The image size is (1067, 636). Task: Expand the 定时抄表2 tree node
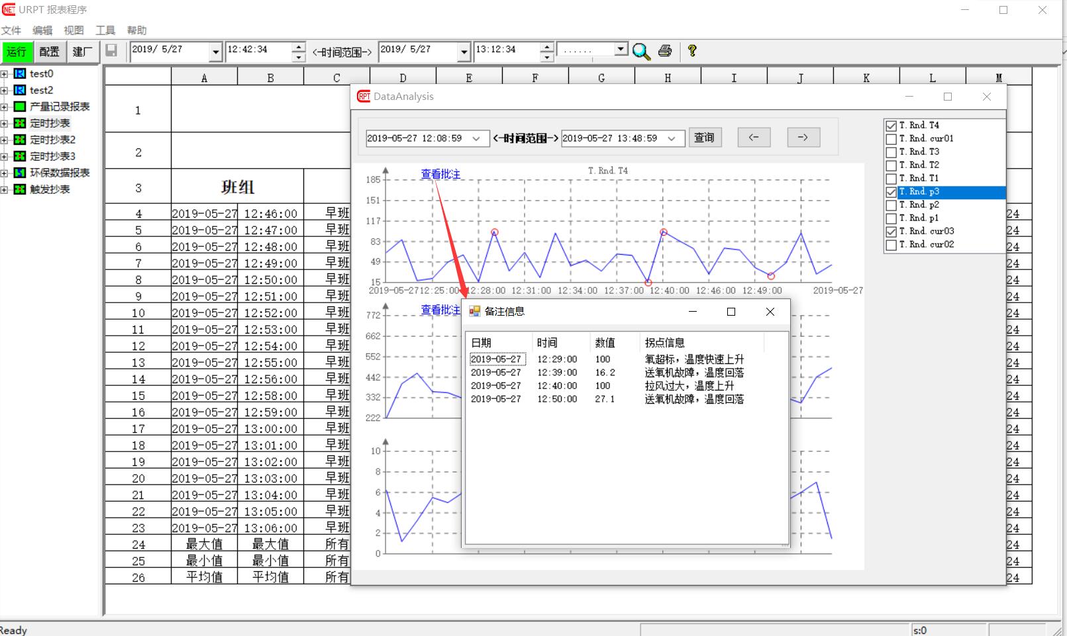(5, 140)
